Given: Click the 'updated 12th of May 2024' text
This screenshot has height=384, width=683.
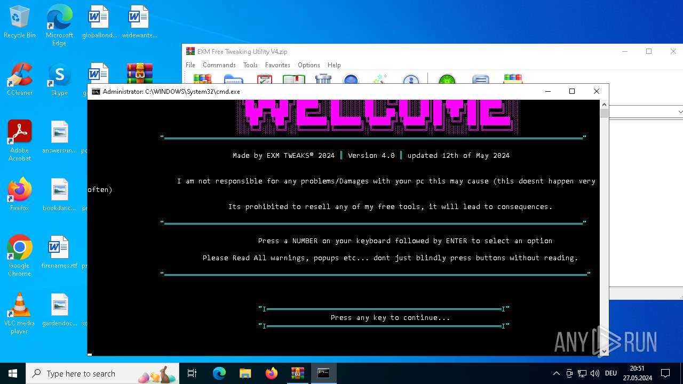Looking at the screenshot, I should pos(458,156).
